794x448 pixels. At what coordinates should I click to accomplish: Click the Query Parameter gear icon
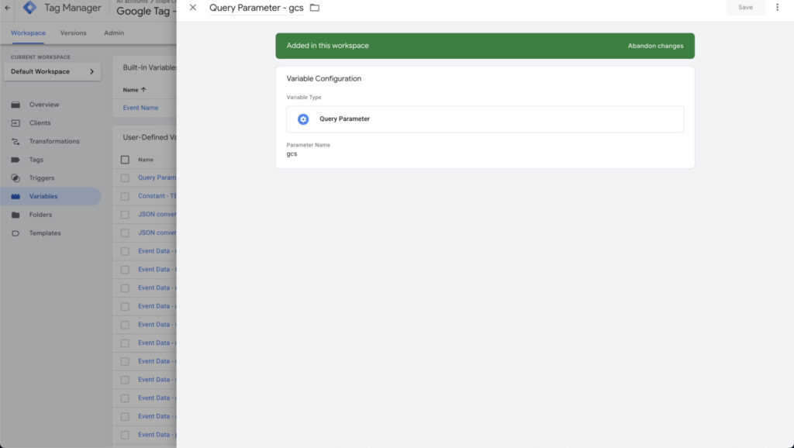303,119
